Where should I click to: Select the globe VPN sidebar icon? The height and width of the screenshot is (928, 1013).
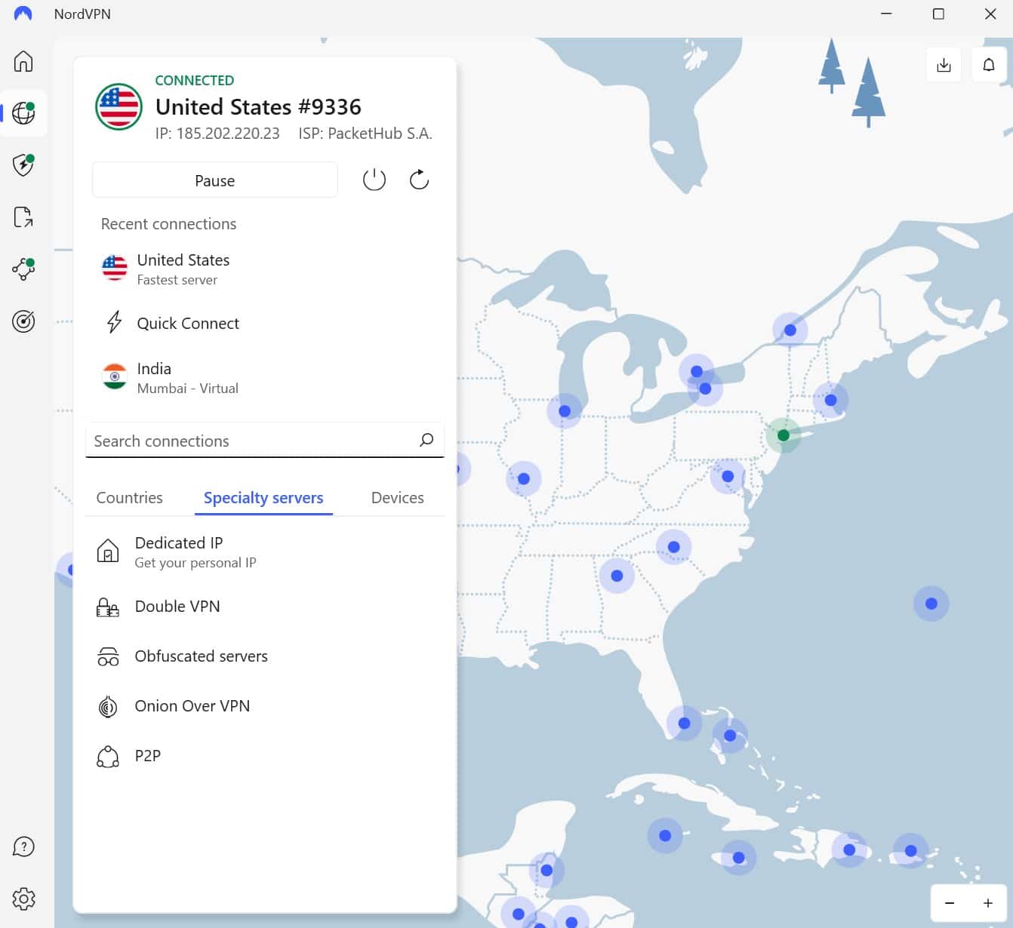point(23,113)
